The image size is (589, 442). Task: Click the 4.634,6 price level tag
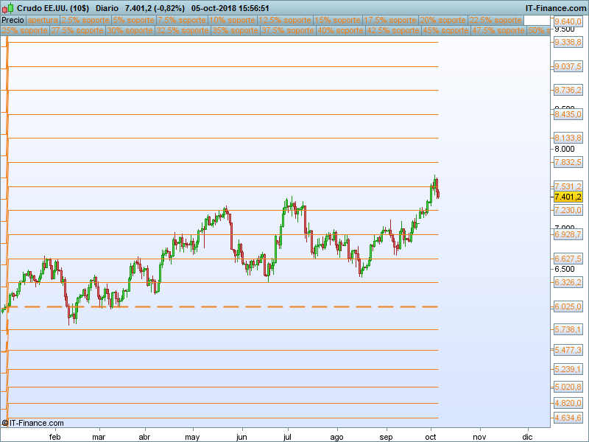tap(568, 418)
